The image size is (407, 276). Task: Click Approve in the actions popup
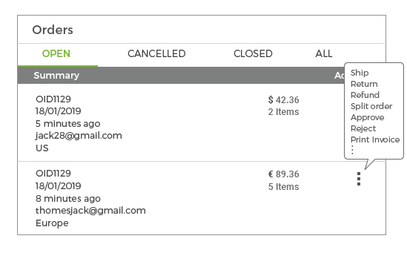pos(367,117)
